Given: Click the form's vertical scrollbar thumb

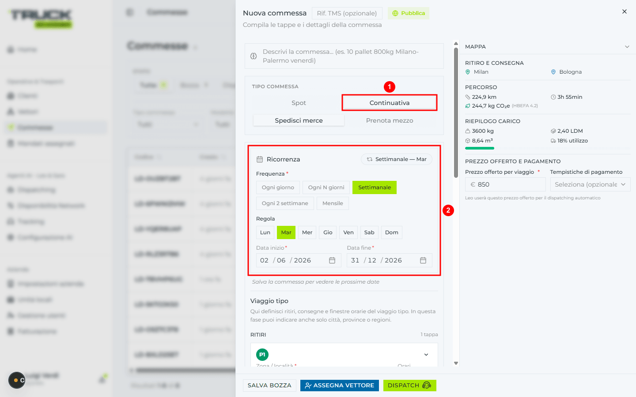Looking at the screenshot, I should [456, 112].
